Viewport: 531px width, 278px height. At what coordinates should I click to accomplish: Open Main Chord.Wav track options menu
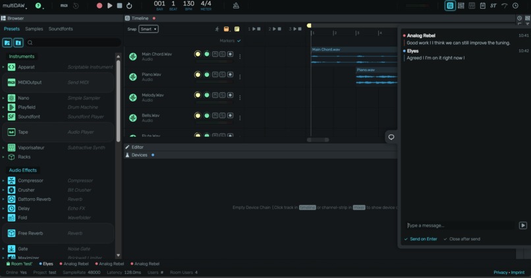click(240, 57)
